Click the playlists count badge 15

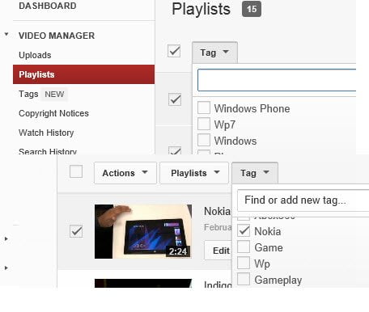[x=252, y=9]
